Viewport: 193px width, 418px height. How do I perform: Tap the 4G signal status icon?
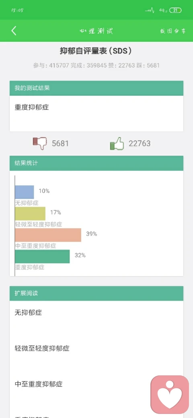pyautogui.click(x=162, y=10)
